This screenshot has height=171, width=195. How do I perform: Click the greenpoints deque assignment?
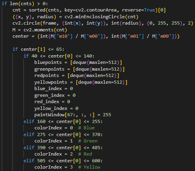click(80, 69)
